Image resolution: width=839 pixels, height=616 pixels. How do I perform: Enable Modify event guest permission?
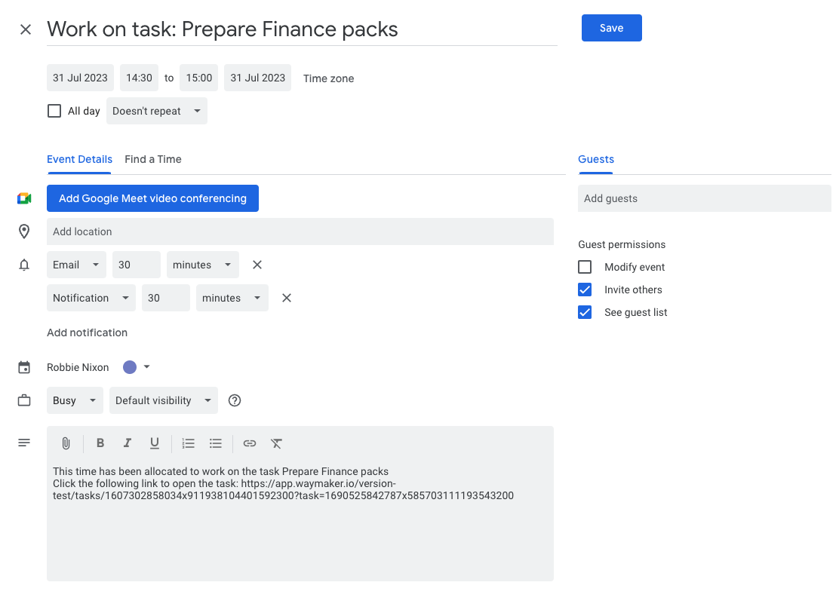point(585,267)
